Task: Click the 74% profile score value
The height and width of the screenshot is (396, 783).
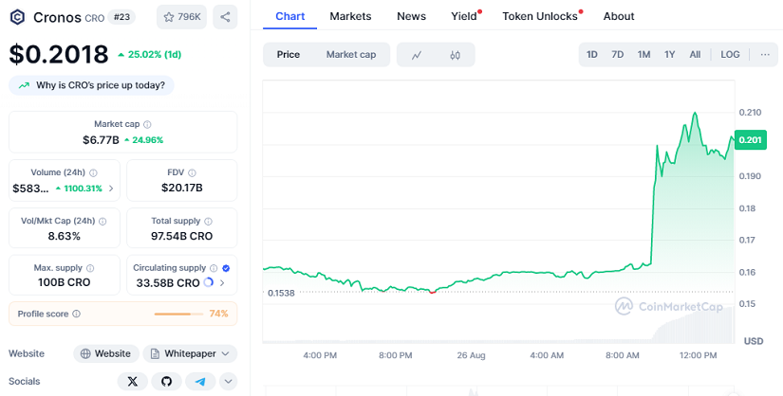Action: (218, 314)
